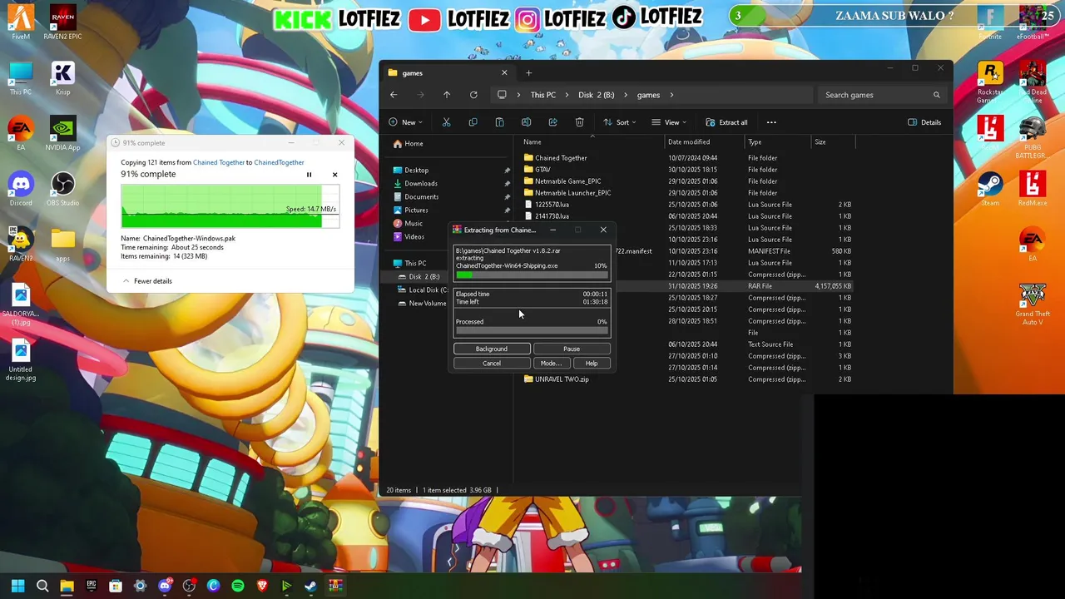The image size is (1065, 599).
Task: Click the Rename icon in the Explorer toolbar
Action: coord(526,122)
